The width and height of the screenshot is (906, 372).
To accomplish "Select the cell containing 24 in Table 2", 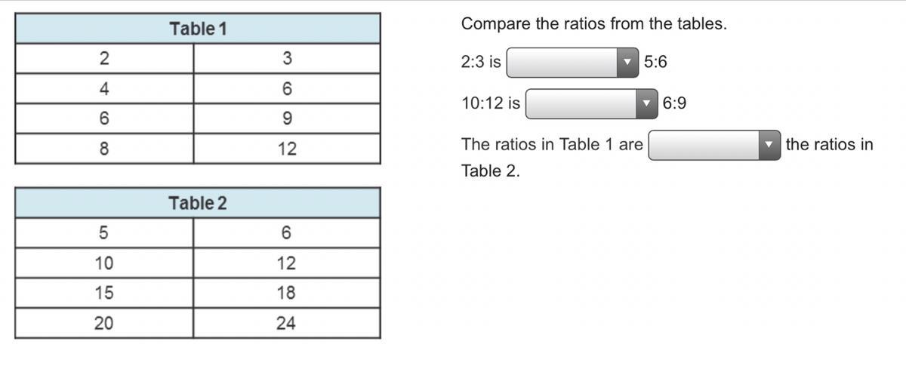I will 286,323.
